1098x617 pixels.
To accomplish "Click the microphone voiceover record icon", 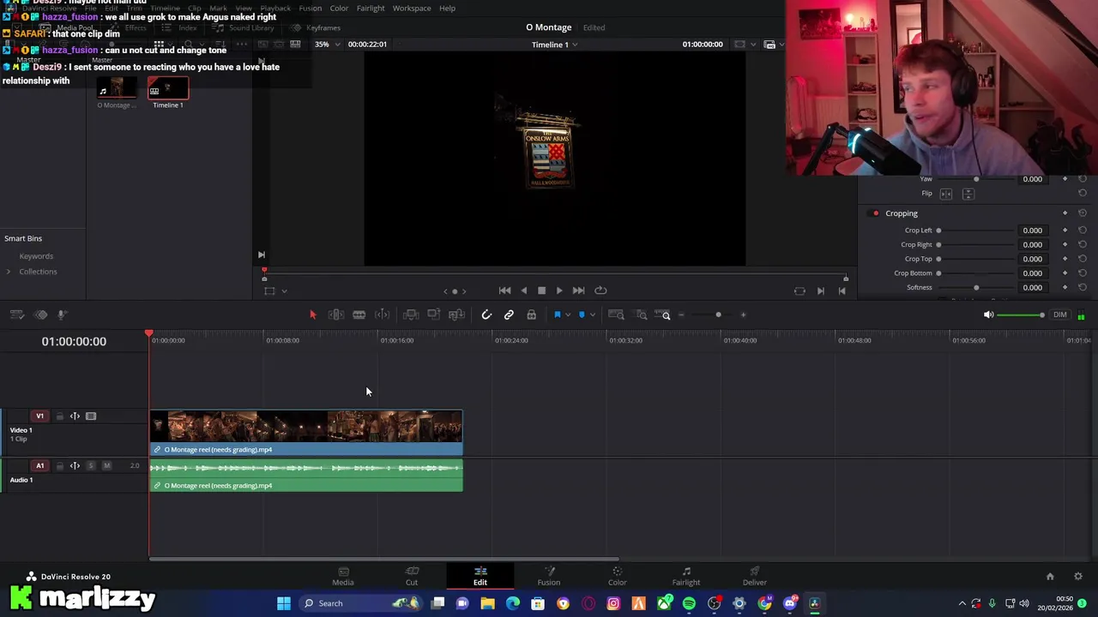I will pyautogui.click(x=62, y=314).
